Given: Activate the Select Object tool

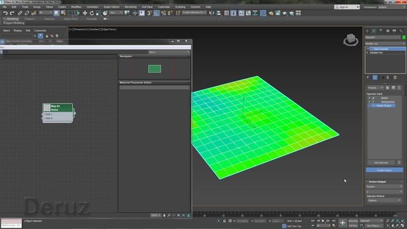Looking at the screenshot, I should point(57,13).
